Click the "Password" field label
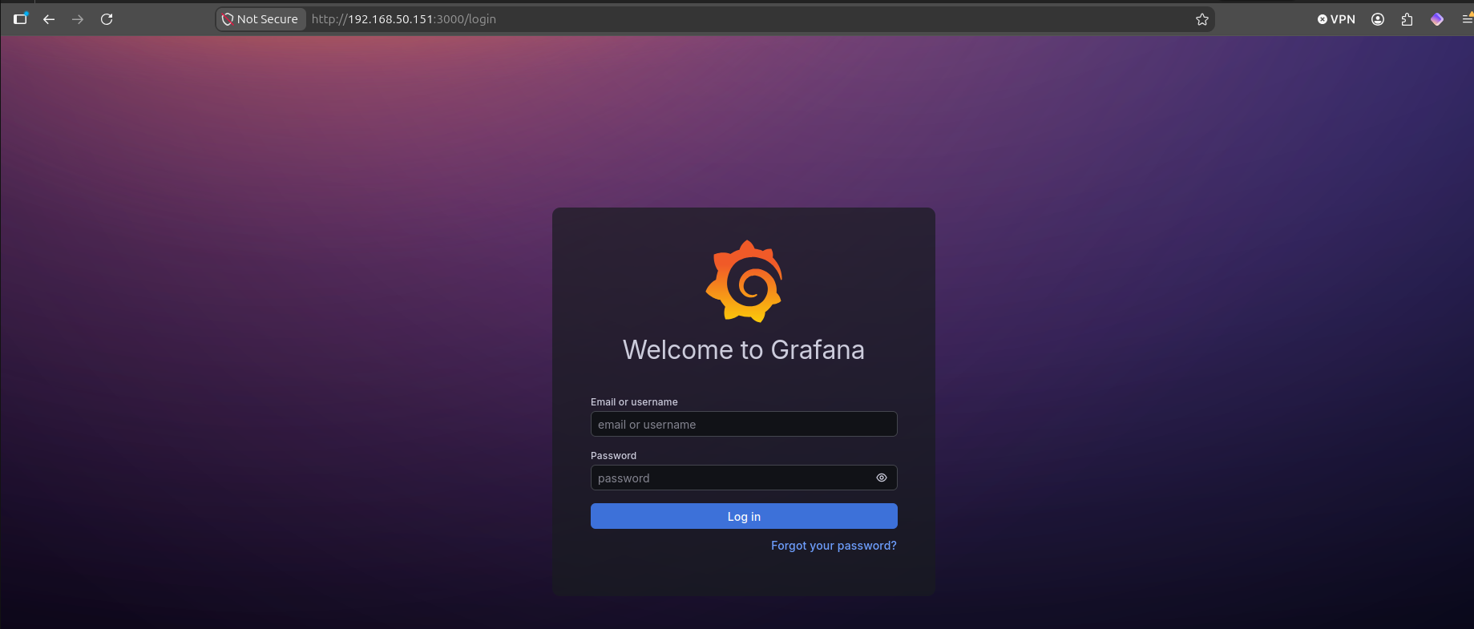 pyautogui.click(x=613, y=456)
